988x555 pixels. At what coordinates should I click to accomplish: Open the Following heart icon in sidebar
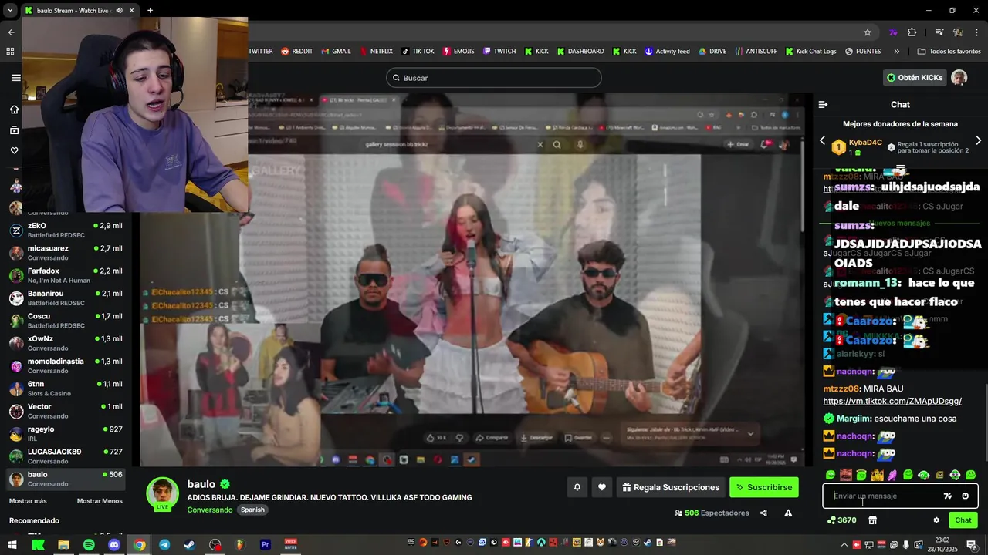[14, 150]
